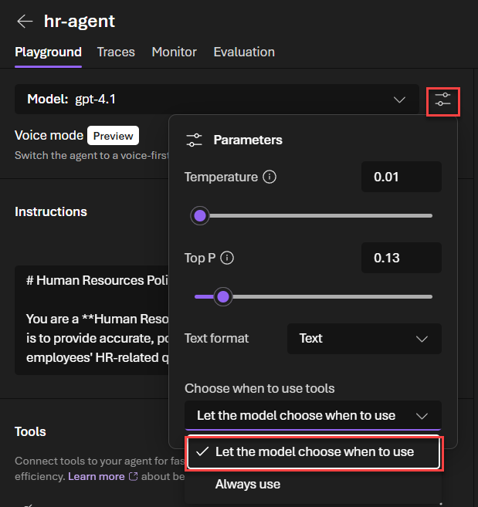The width and height of the screenshot is (478, 507).
Task: Choose the 'Always use' option
Action: (x=248, y=485)
